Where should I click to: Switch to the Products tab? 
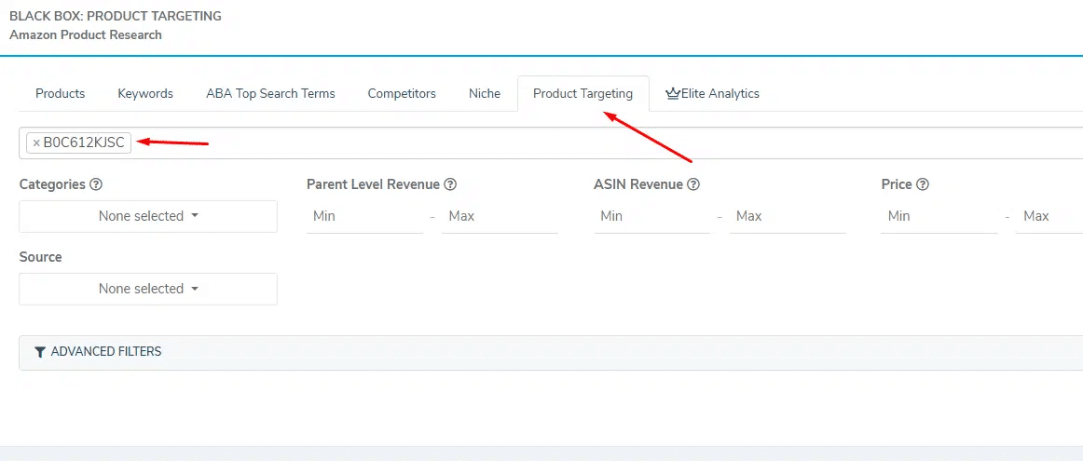pyautogui.click(x=60, y=93)
